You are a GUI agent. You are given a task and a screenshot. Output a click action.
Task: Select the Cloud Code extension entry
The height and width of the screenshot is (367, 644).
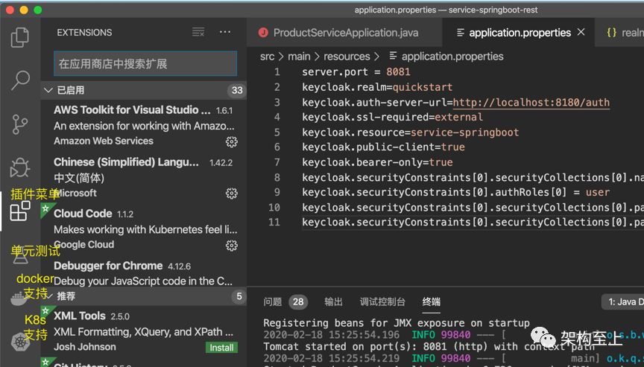(144, 229)
